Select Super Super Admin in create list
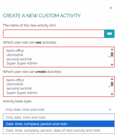This screenshot has width=117, height=140. pyautogui.click(x=22, y=93)
